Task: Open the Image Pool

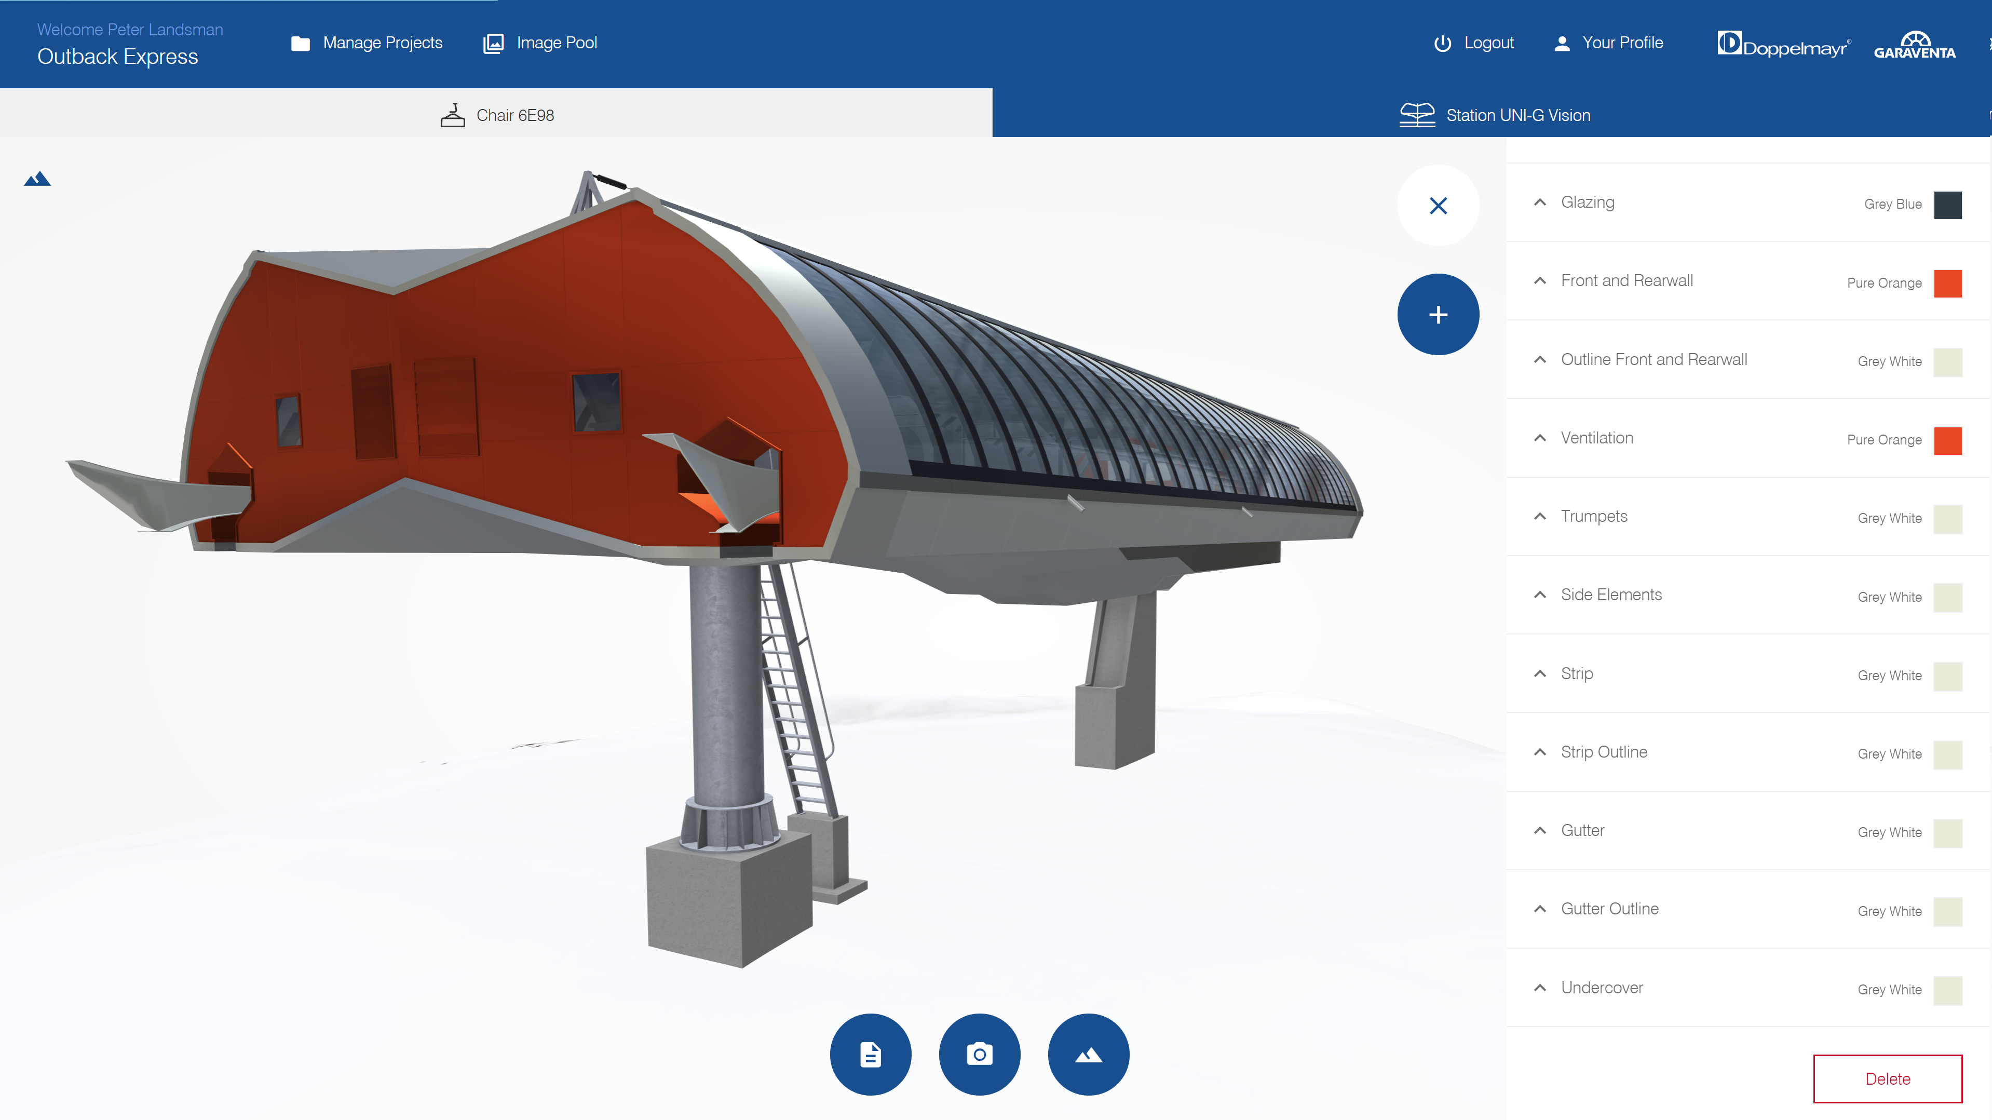Action: tap(540, 43)
